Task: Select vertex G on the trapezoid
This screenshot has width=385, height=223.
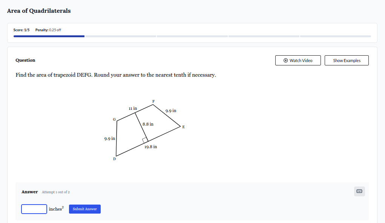Action: coord(114,119)
